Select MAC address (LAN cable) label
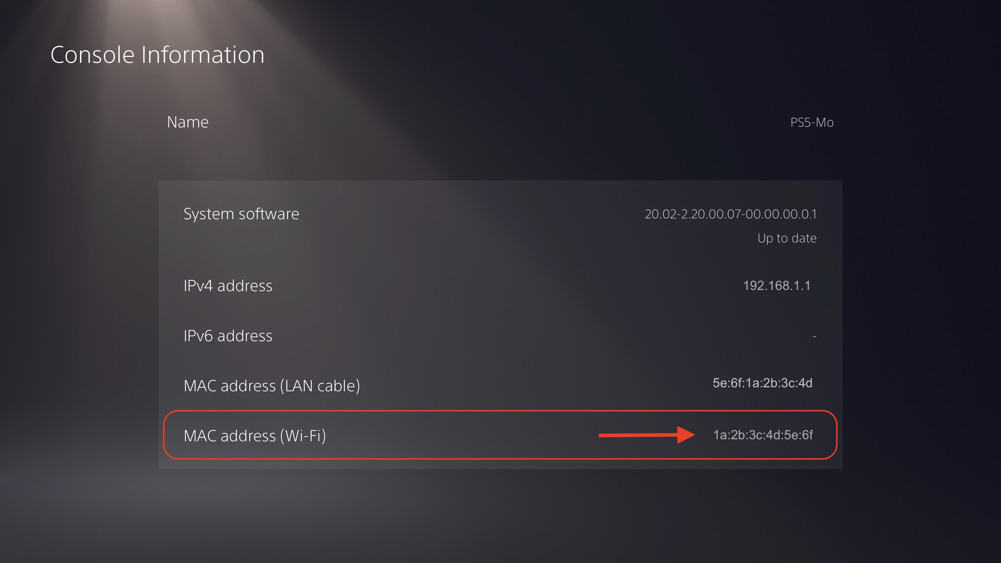This screenshot has width=1001, height=563. 272,386
